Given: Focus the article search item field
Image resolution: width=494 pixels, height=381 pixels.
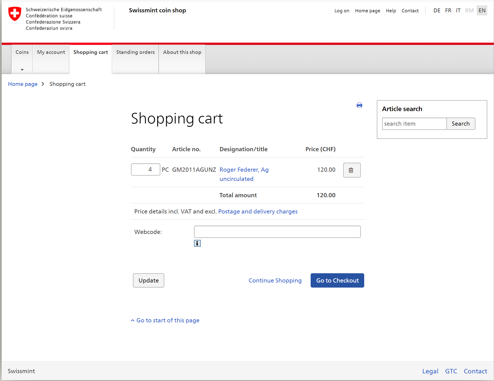Looking at the screenshot, I should tap(414, 124).
